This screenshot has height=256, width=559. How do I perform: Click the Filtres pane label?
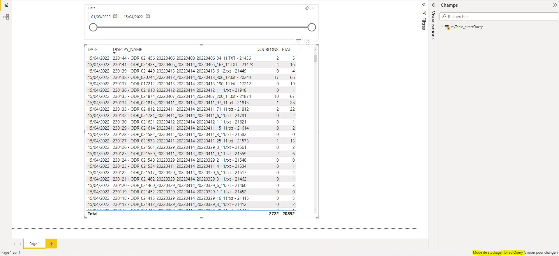tap(424, 24)
